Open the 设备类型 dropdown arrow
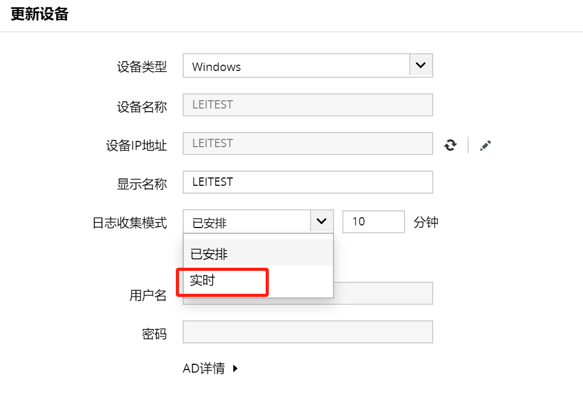Viewport: 583px width, 394px height. pos(421,65)
